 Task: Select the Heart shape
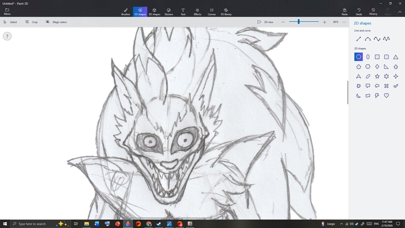click(386, 96)
